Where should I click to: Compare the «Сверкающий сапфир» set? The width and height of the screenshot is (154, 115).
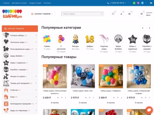pyautogui.click(x=149, y=97)
